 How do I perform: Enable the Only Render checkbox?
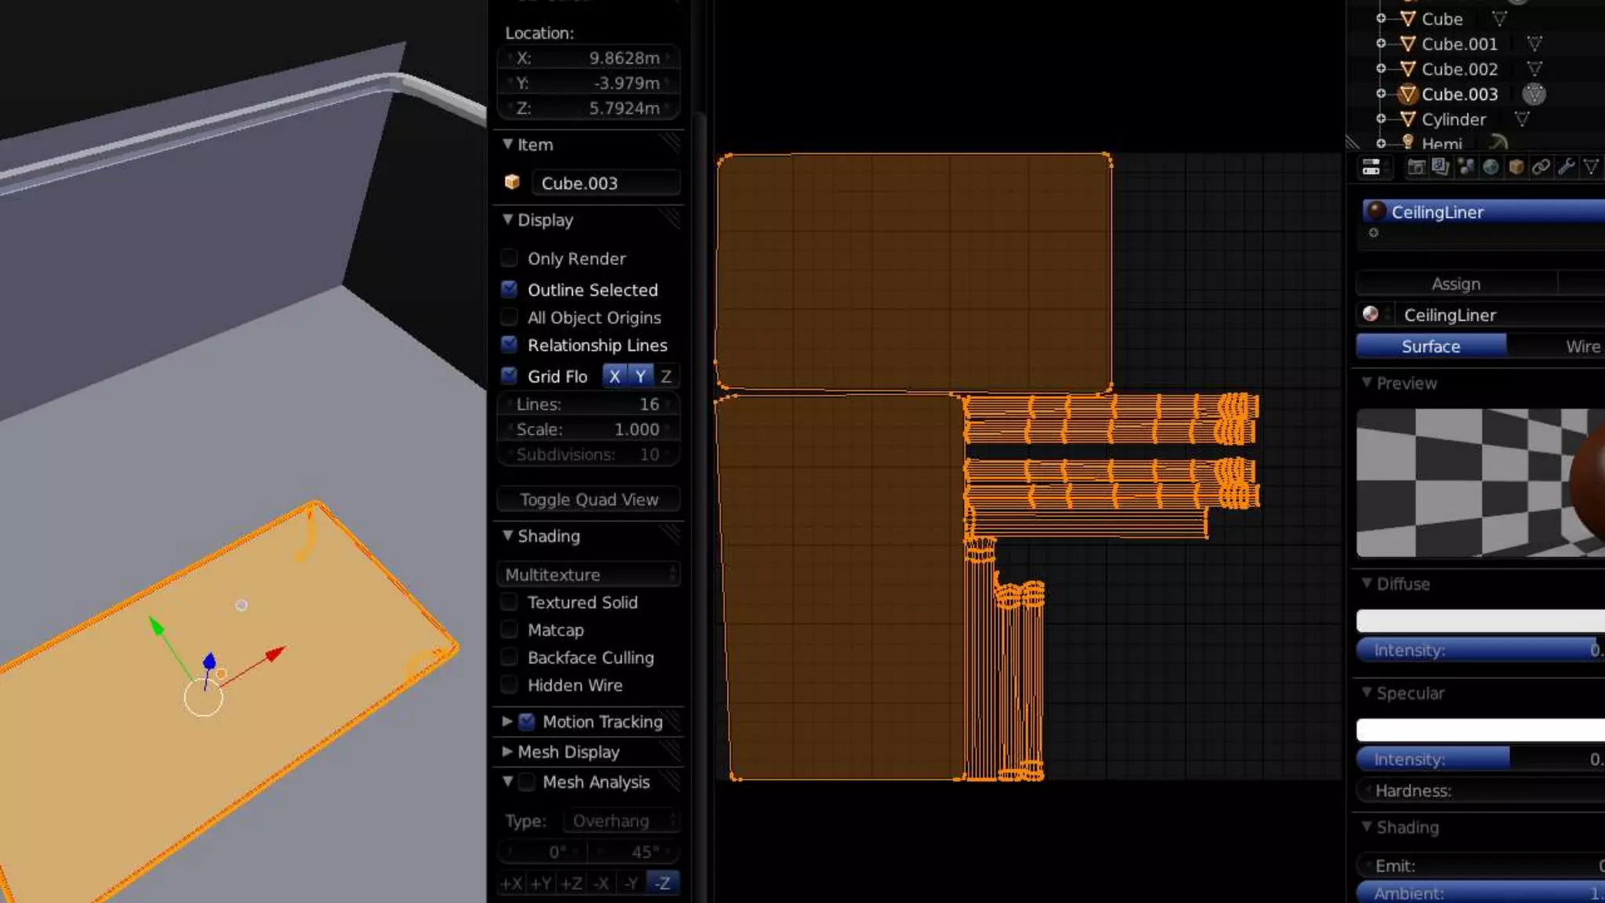tap(509, 259)
